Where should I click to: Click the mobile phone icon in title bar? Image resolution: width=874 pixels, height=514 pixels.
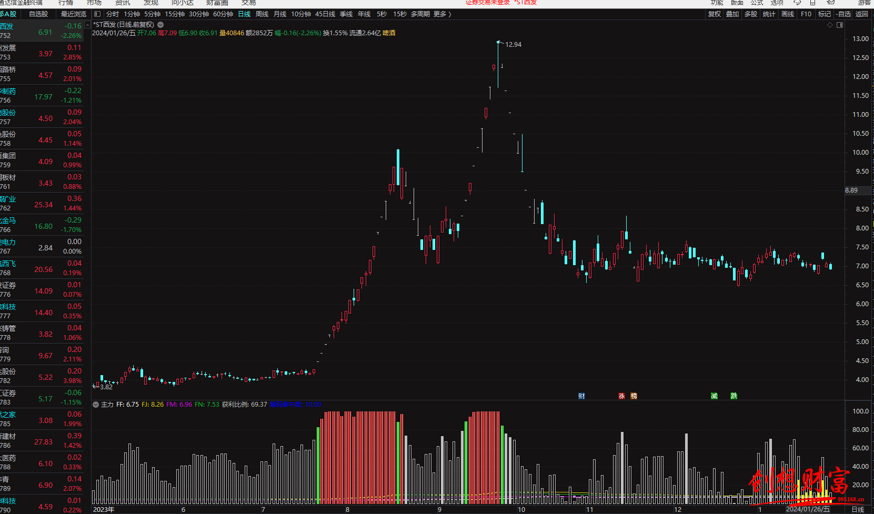point(813,3)
